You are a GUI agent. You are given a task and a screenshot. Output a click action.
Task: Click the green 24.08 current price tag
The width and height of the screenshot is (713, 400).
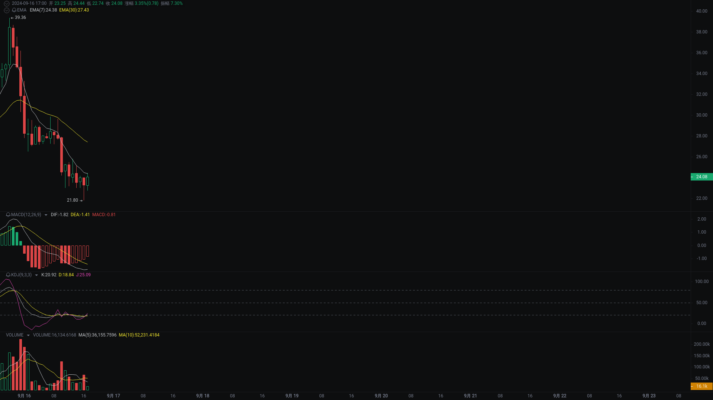coord(701,176)
